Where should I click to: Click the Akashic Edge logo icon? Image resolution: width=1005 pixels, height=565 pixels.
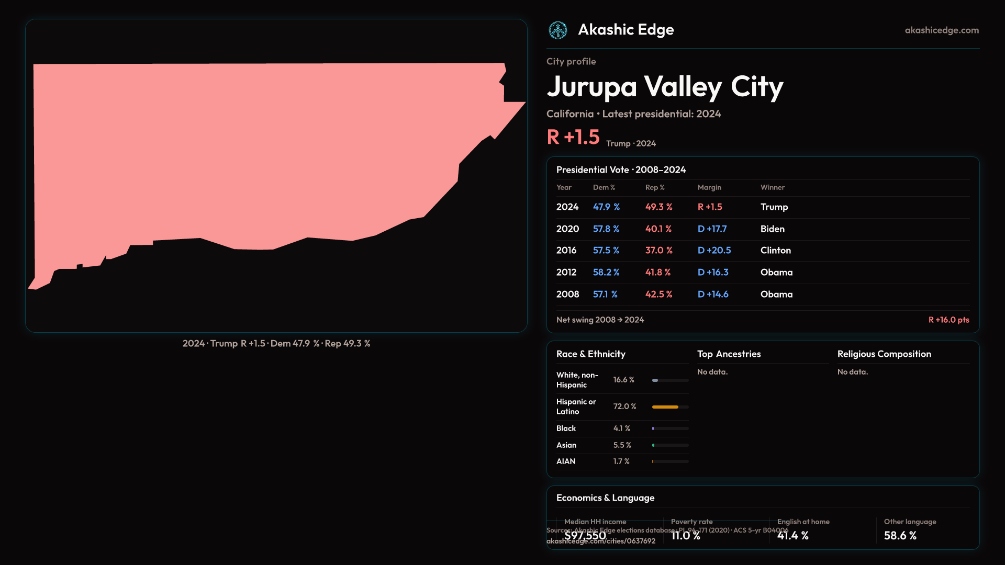557,30
